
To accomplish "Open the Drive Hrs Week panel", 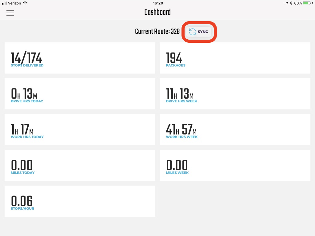I will coord(235,94).
